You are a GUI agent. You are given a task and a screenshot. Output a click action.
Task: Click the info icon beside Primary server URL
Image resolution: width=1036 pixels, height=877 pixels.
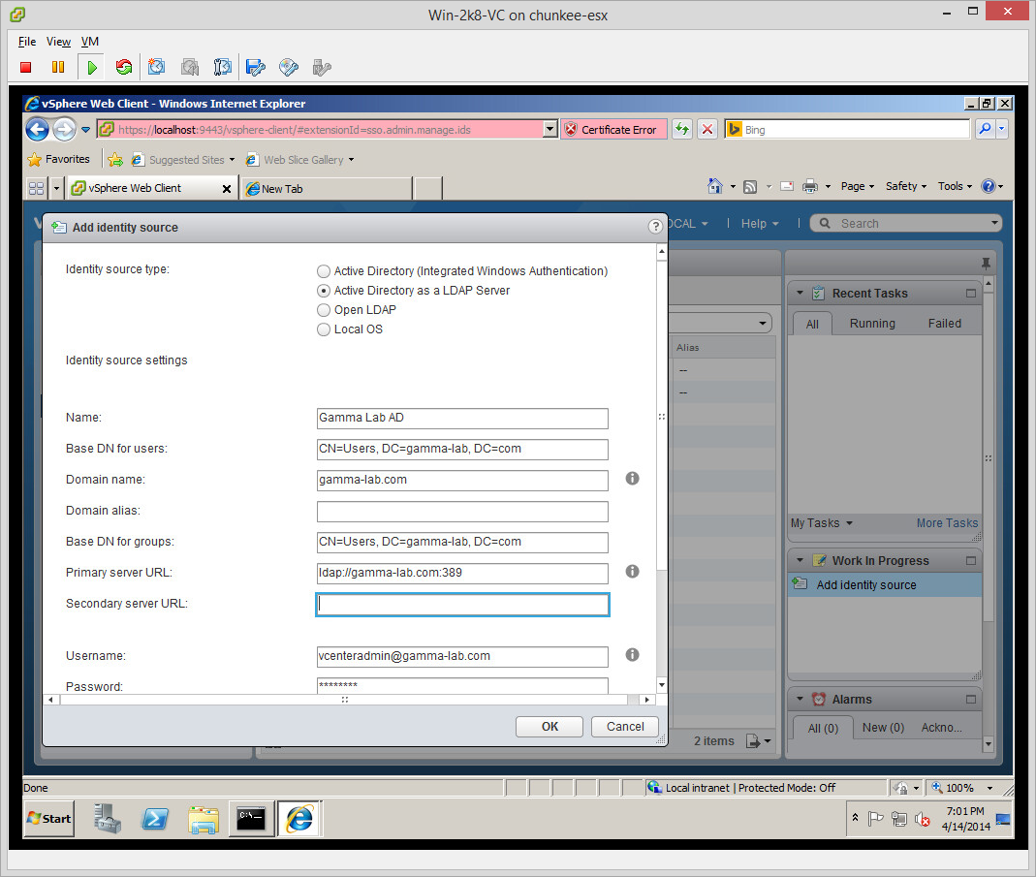(632, 572)
